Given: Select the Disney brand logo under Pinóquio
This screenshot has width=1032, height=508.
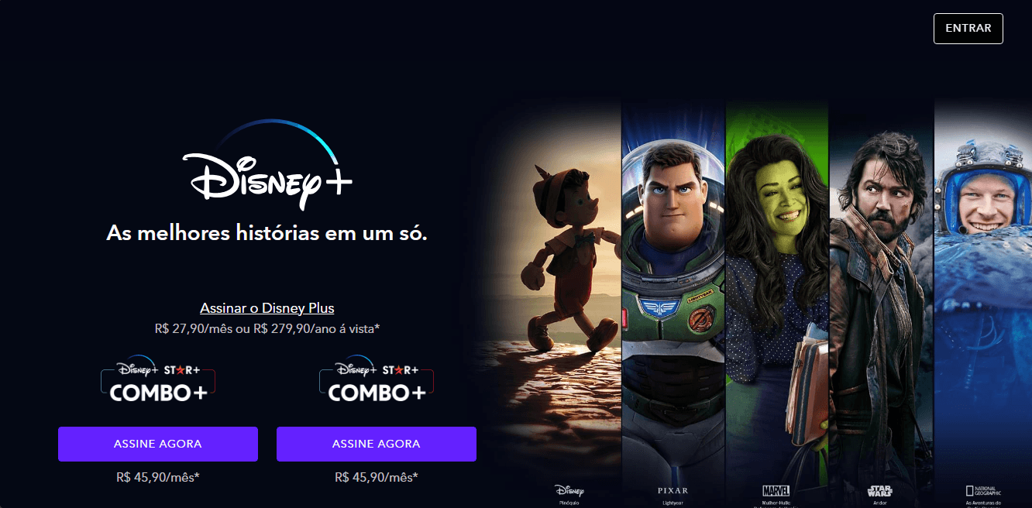Looking at the screenshot, I should 569,490.
